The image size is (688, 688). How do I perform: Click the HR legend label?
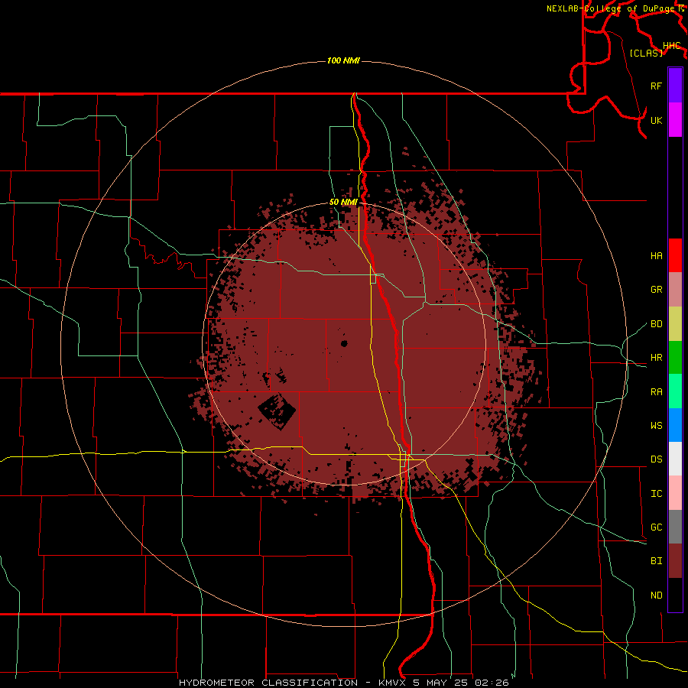coord(656,358)
